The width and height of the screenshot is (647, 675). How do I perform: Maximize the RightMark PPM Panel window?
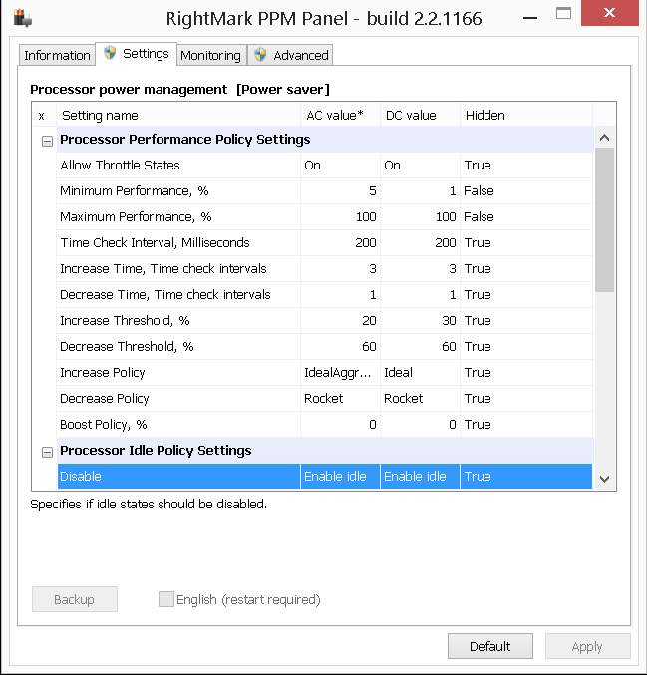[x=563, y=14]
